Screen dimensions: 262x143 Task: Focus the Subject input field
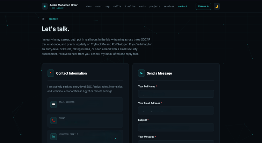(176, 127)
